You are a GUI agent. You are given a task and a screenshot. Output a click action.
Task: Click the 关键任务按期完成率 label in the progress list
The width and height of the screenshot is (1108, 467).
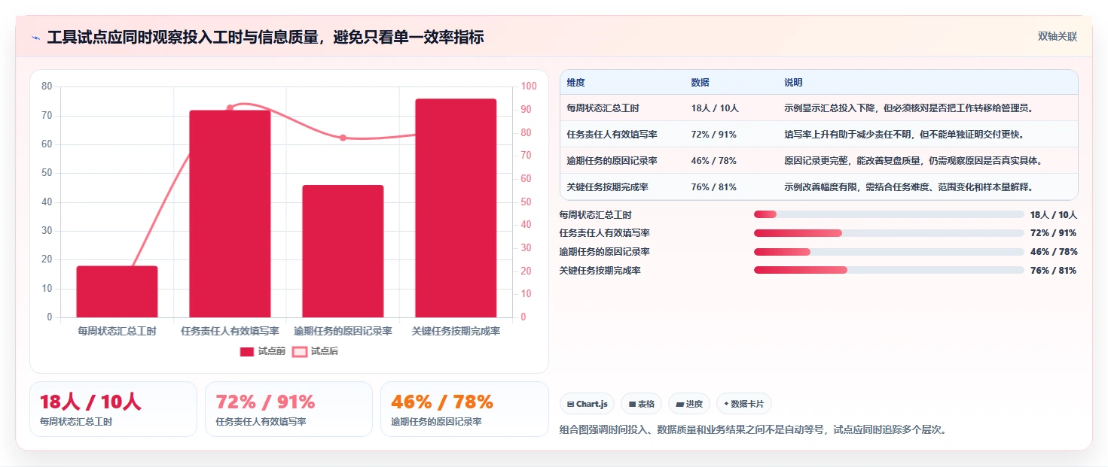[x=600, y=271]
